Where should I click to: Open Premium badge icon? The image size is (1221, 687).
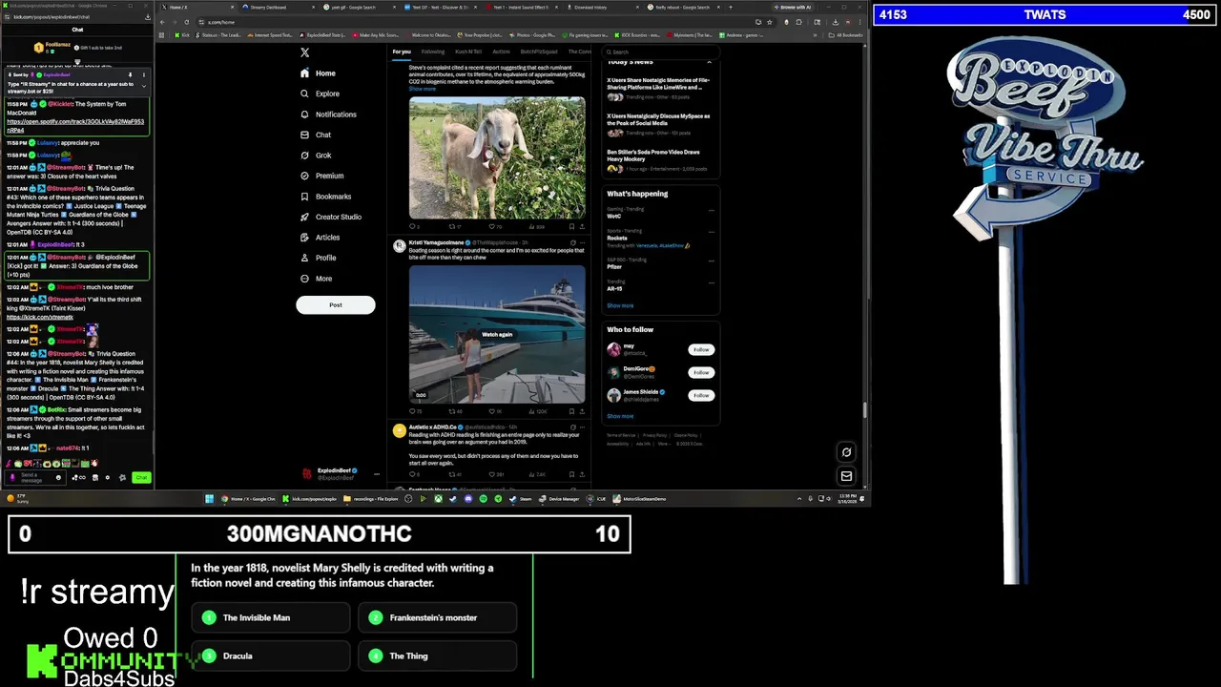[304, 176]
